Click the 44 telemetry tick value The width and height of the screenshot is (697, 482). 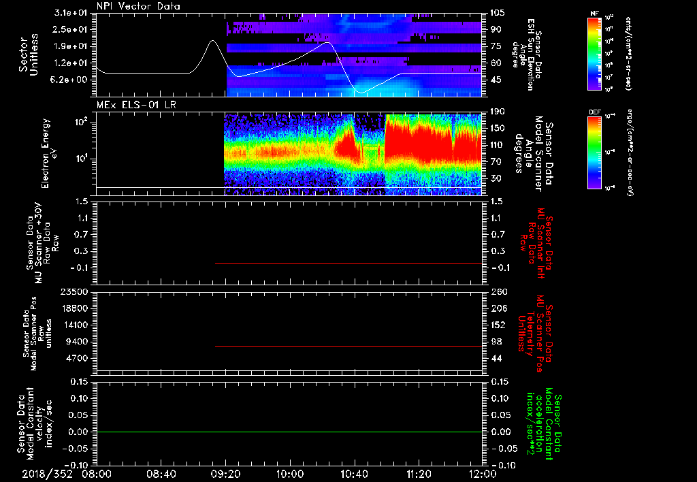(x=496, y=358)
